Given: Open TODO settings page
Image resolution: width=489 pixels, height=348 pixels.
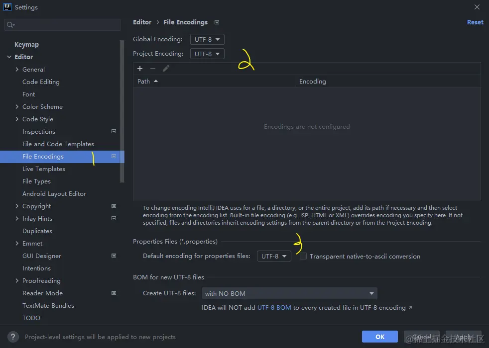Looking at the screenshot, I should point(31,318).
